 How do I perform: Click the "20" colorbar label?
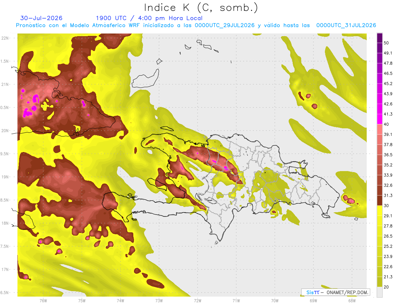point(387,287)
